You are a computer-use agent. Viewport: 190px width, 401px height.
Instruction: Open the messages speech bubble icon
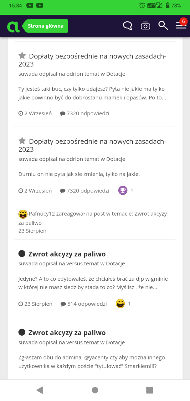pos(127,26)
